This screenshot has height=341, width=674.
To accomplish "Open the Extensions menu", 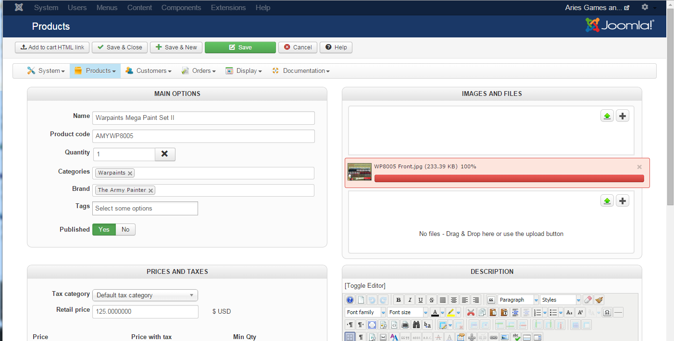I will [x=228, y=8].
